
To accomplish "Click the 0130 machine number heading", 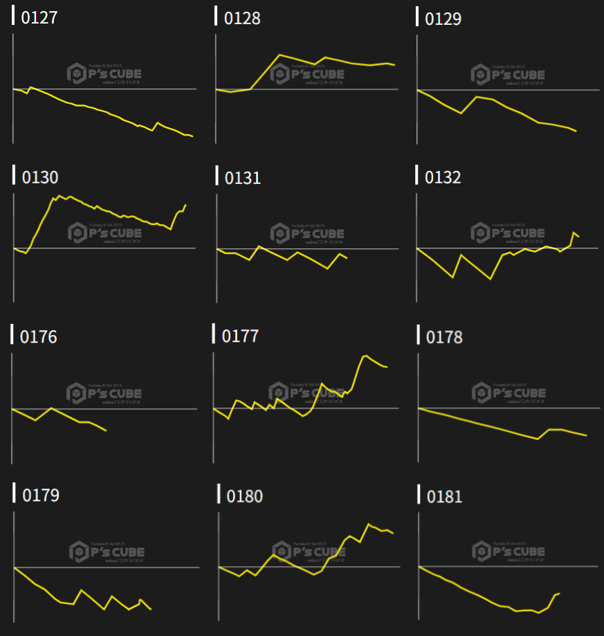I will (40, 177).
